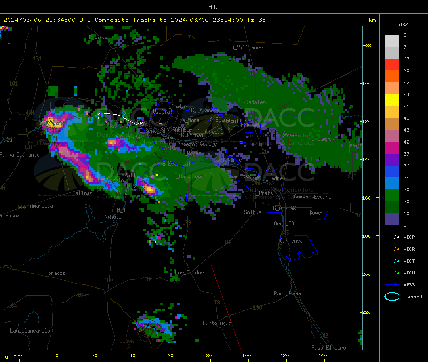Click the green VBCU arrow in legend
The image size is (428, 362).
[x=392, y=273]
